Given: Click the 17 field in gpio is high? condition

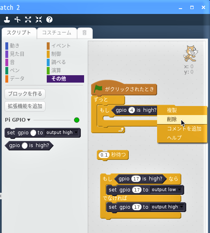Looking at the screenshot, I should 136,179.
